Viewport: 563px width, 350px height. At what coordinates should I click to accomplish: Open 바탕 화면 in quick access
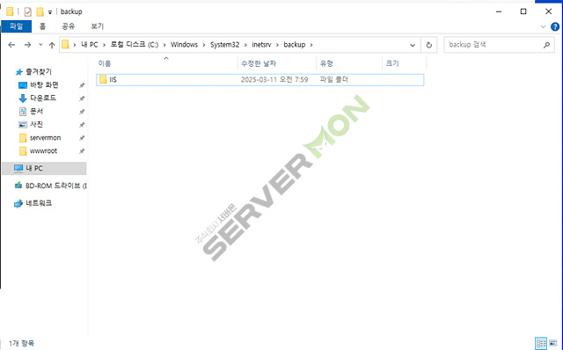[x=44, y=85]
